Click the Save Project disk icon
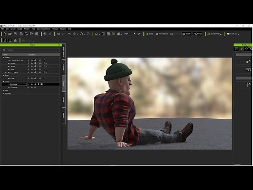Screen dimensions: 253x190 coord(15,34)
